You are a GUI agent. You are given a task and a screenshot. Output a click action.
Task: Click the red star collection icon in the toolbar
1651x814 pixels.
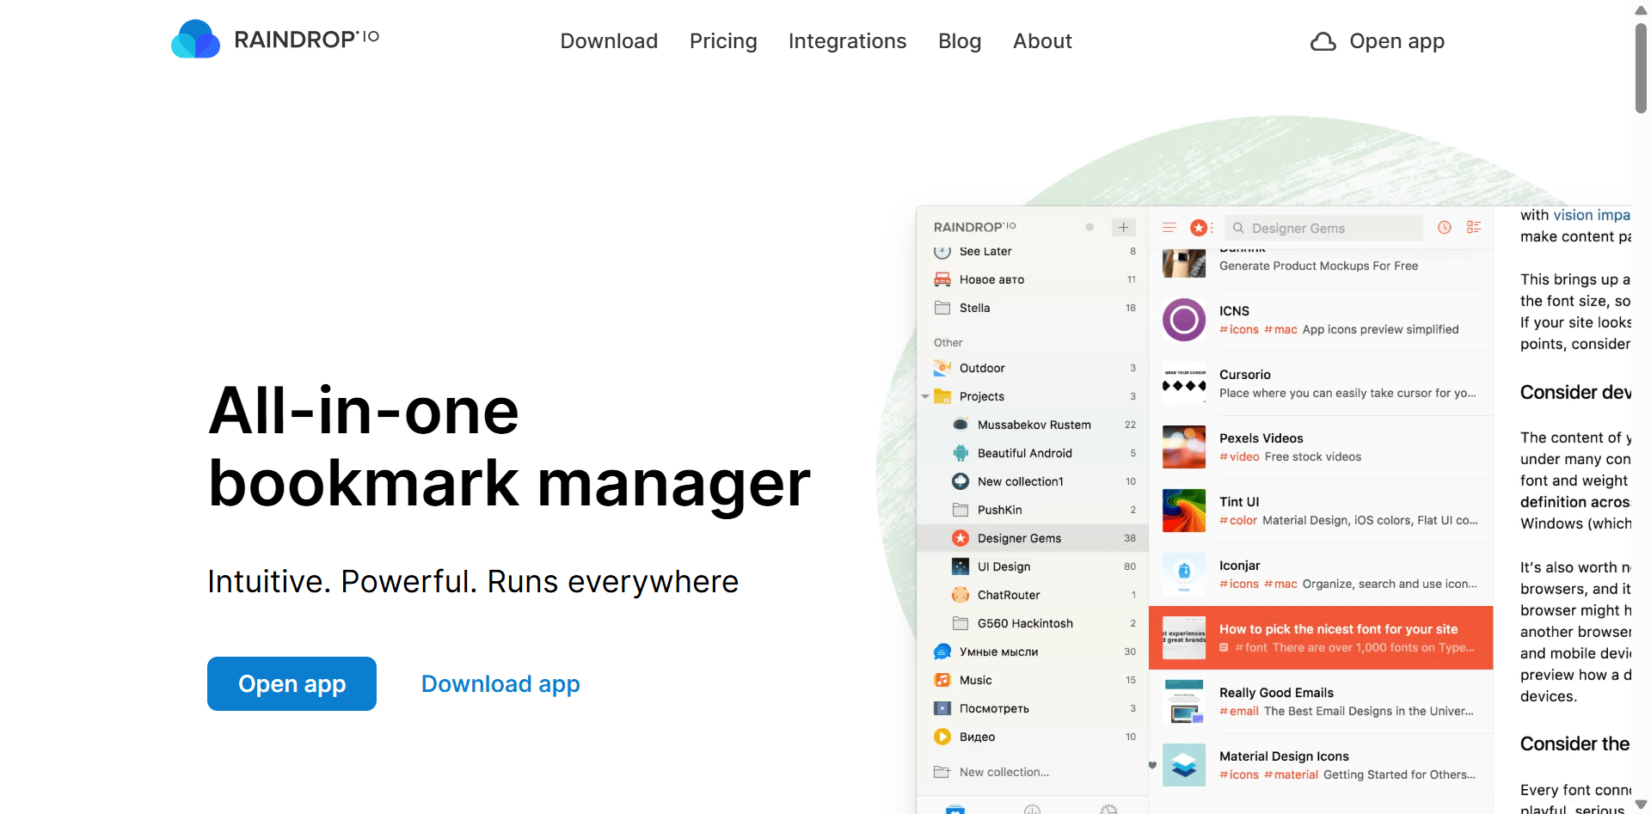1199,228
